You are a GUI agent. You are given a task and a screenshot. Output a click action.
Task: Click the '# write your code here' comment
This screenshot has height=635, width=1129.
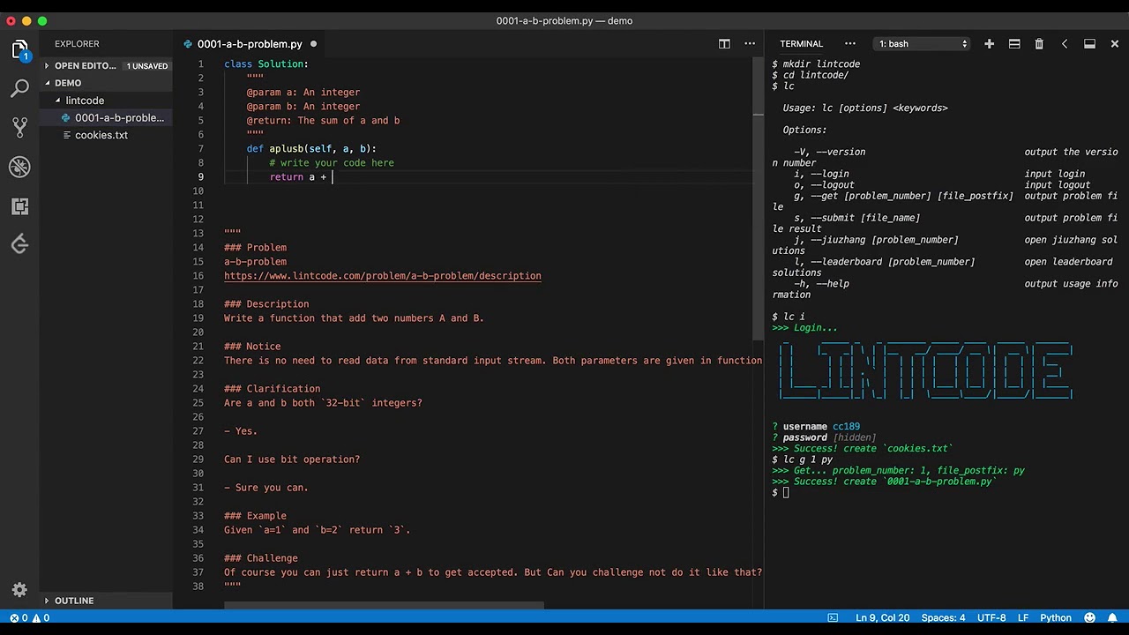pyautogui.click(x=332, y=163)
